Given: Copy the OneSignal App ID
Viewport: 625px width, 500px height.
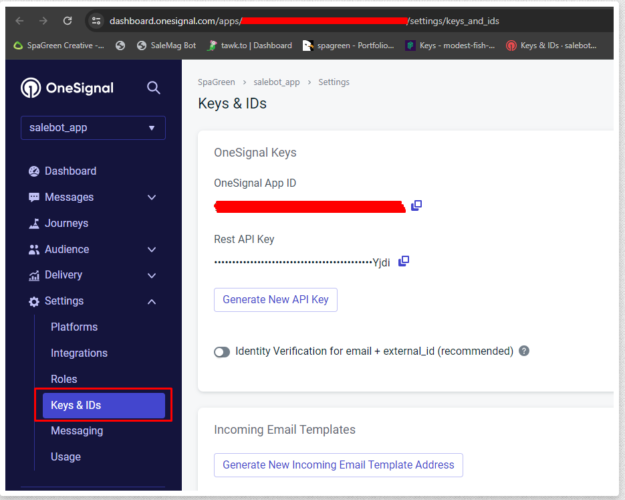Looking at the screenshot, I should point(416,205).
